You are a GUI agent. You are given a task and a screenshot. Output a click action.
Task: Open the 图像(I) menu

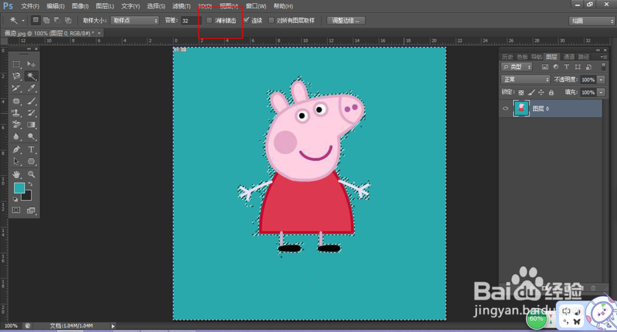tap(80, 6)
